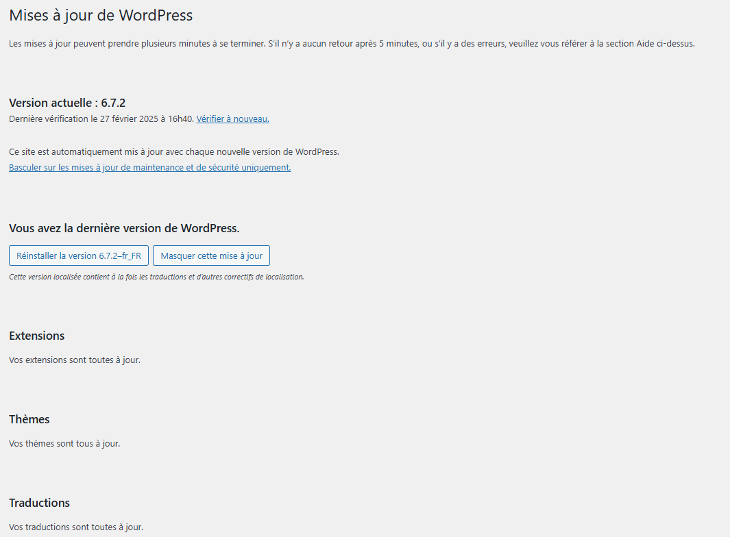The height and width of the screenshot is (537, 730).
Task: Click "Vos extensions sont toutes à jour." text
Action: 75,360
